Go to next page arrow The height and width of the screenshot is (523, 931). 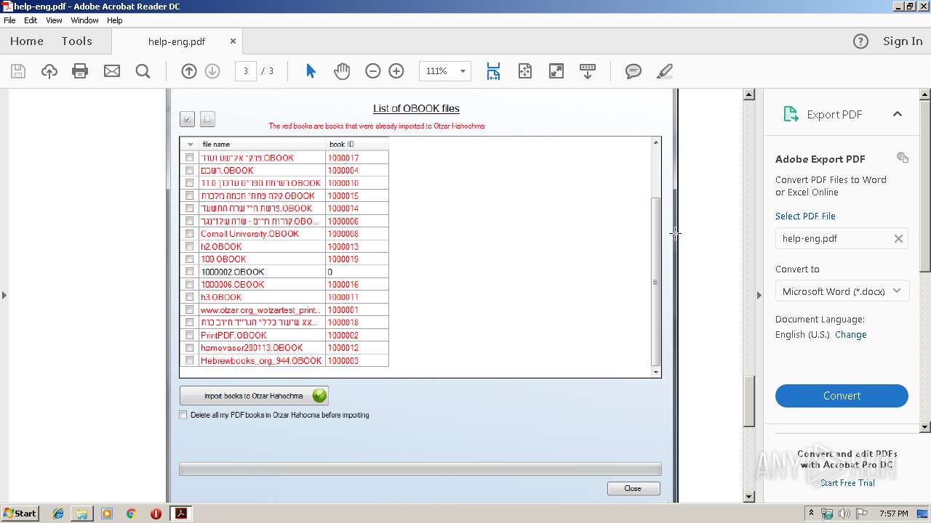[x=212, y=71]
